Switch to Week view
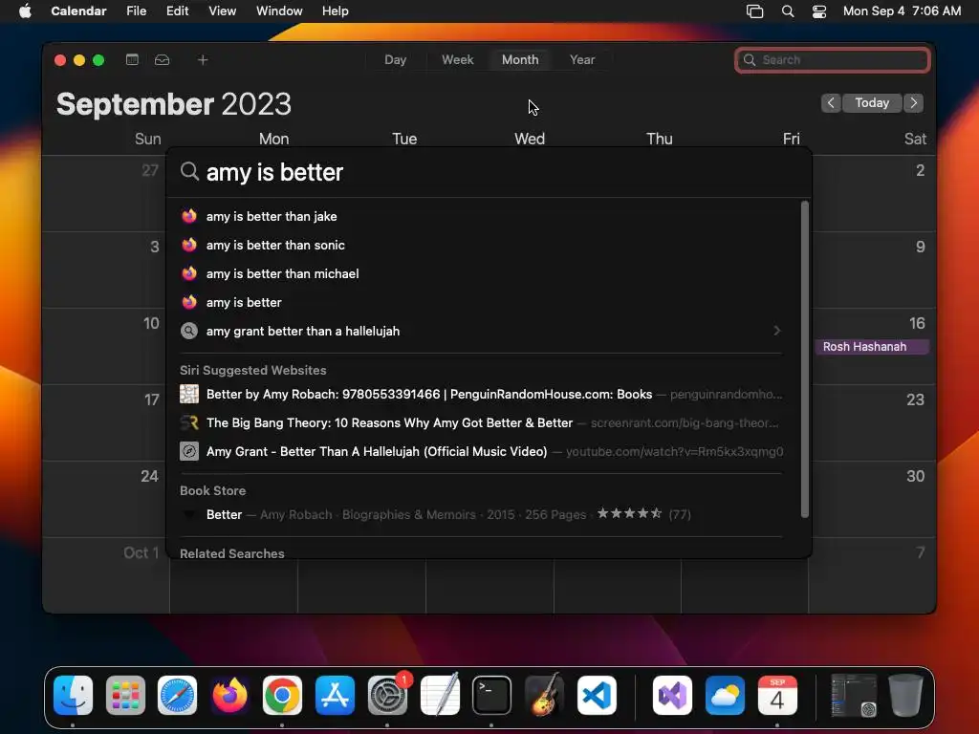Viewport: 979px width, 734px height. pyautogui.click(x=458, y=59)
